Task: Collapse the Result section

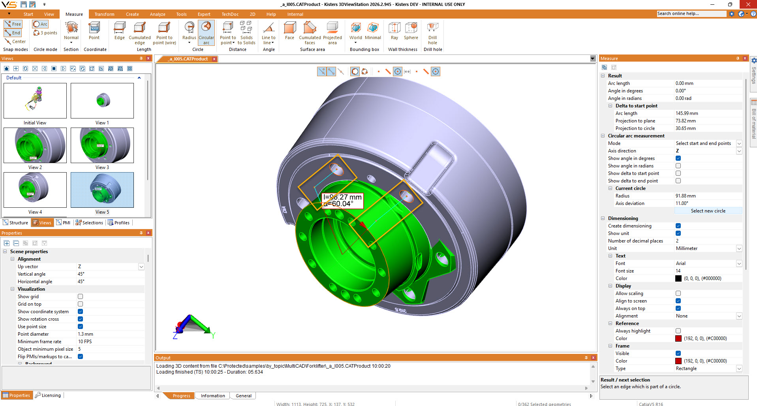Action: [603, 76]
